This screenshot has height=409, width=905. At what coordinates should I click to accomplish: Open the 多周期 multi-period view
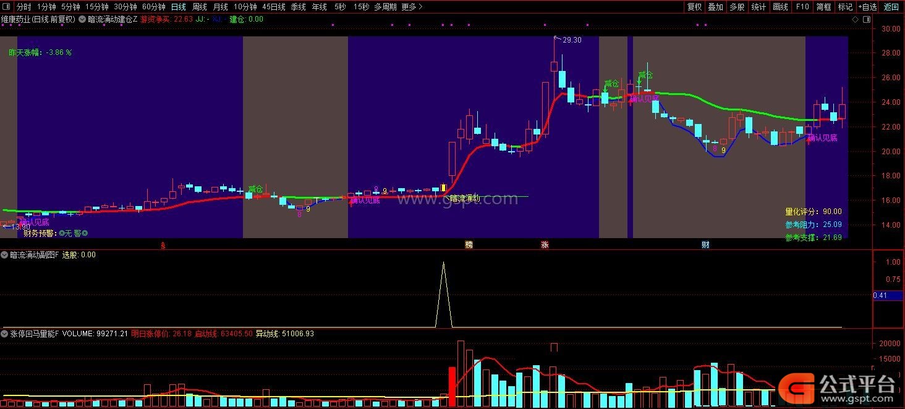pyautogui.click(x=385, y=7)
